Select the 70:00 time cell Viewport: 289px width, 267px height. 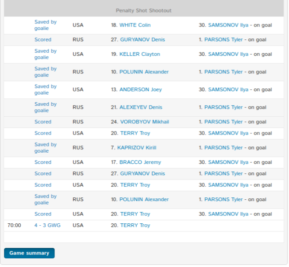(14, 225)
